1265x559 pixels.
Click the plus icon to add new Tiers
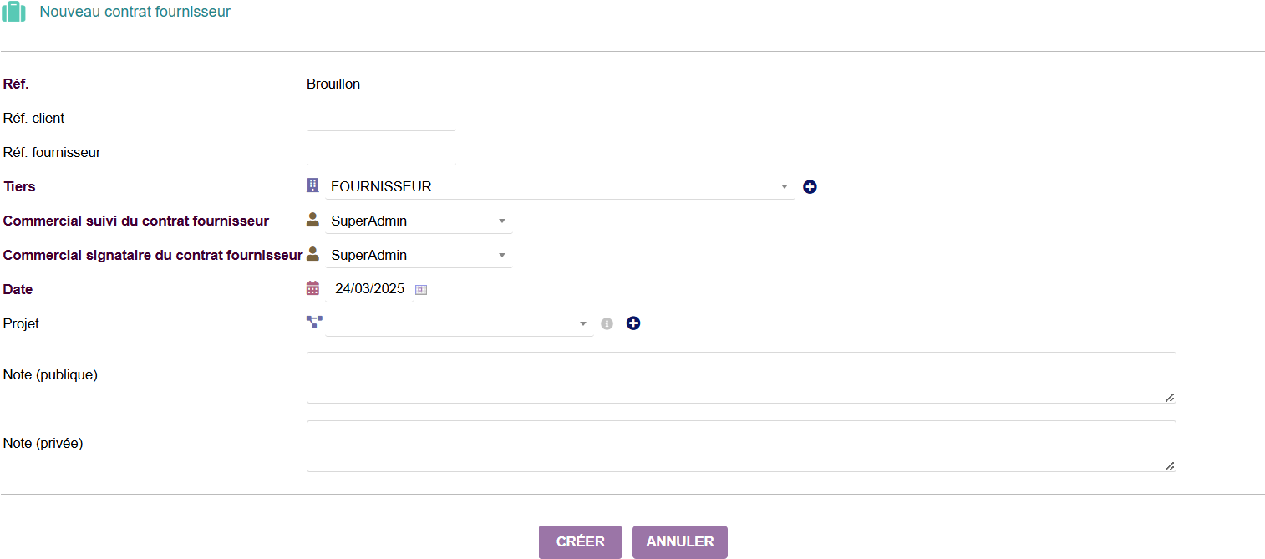pos(810,187)
